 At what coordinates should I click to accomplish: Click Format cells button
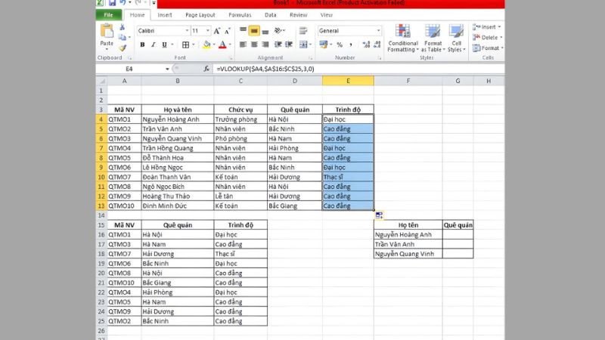[x=488, y=48]
